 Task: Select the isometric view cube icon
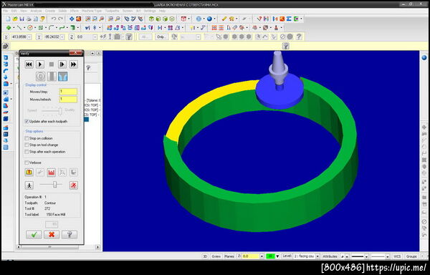click(x=151, y=19)
